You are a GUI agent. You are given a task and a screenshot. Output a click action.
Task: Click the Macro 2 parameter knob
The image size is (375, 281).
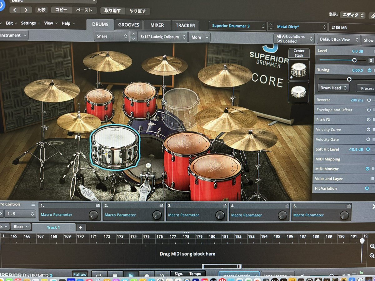[157, 215]
